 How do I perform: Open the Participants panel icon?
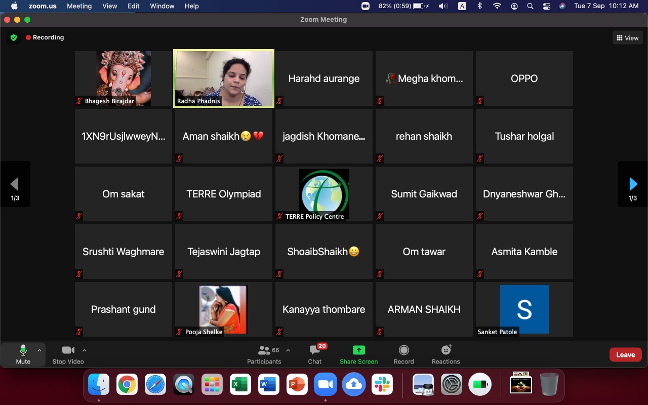tap(264, 350)
